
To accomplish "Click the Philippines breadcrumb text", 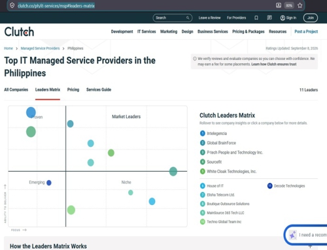I will pyautogui.click(x=75, y=48).
